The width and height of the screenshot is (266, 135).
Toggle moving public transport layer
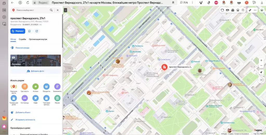click(238, 10)
